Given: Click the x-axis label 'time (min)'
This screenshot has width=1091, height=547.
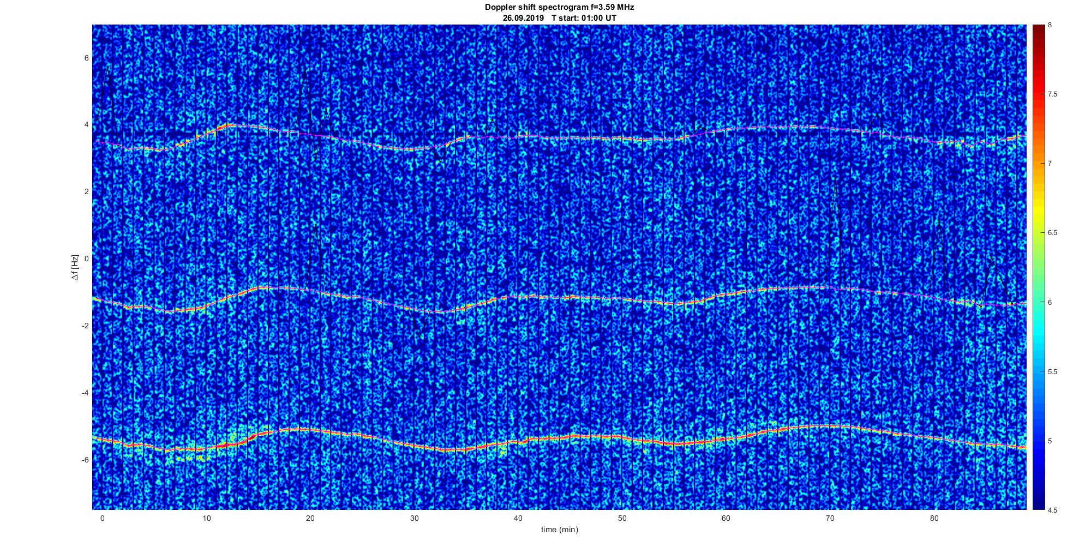Looking at the screenshot, I should click(x=559, y=530).
